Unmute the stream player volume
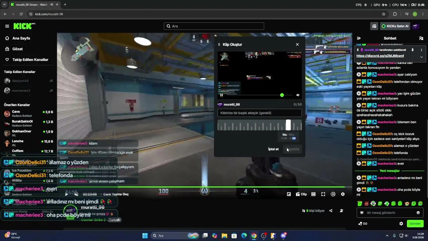428x241 pixels. click(76, 194)
